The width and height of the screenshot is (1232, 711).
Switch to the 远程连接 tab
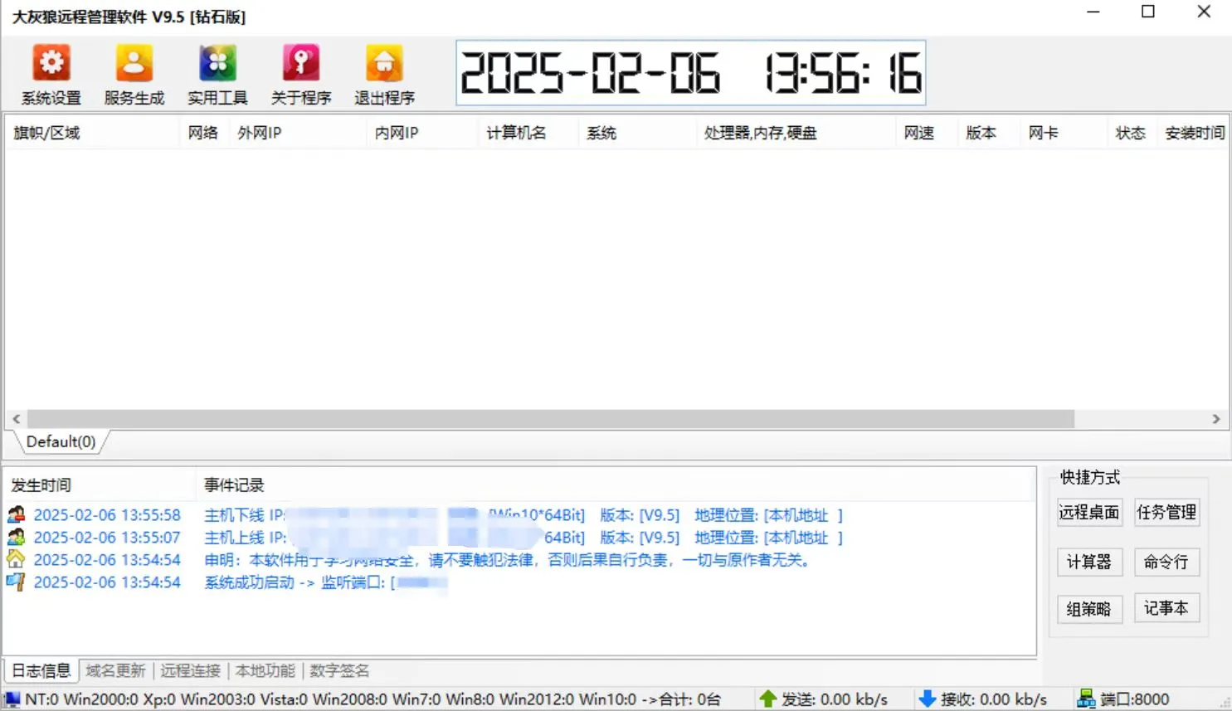[189, 670]
